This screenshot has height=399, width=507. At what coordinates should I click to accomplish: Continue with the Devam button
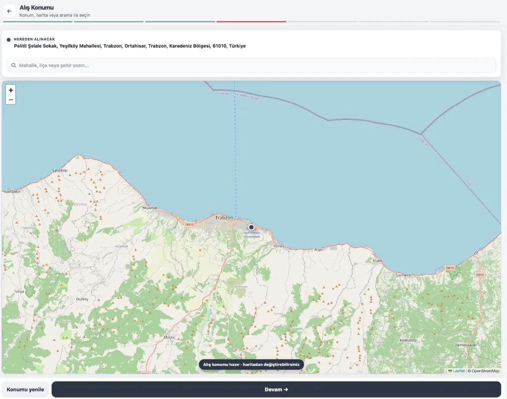point(276,389)
